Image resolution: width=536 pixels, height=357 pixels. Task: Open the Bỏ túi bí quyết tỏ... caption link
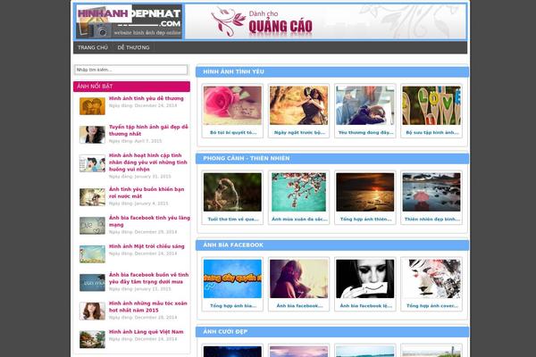tap(233, 133)
